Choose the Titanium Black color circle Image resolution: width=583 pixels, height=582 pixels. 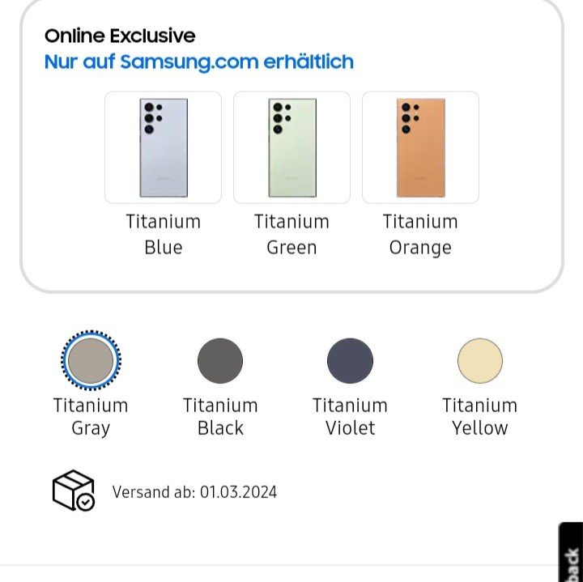220,360
